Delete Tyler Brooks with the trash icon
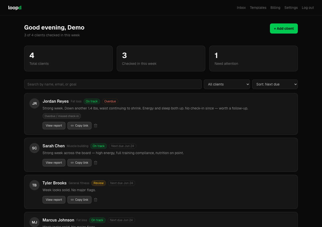 pos(96,200)
